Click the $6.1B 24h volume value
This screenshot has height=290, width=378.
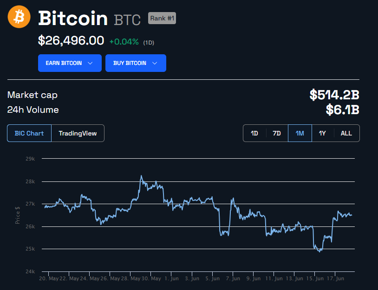[342, 110]
